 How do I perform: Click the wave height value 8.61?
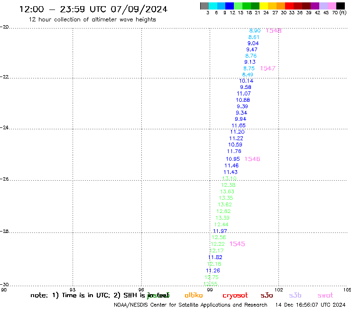(254, 37)
